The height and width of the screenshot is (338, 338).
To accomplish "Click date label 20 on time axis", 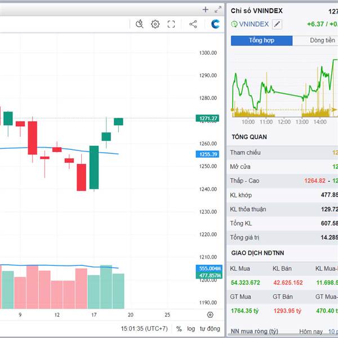I will point(131,315).
